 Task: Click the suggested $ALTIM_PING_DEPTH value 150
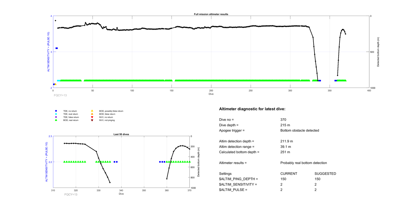[318, 179]
